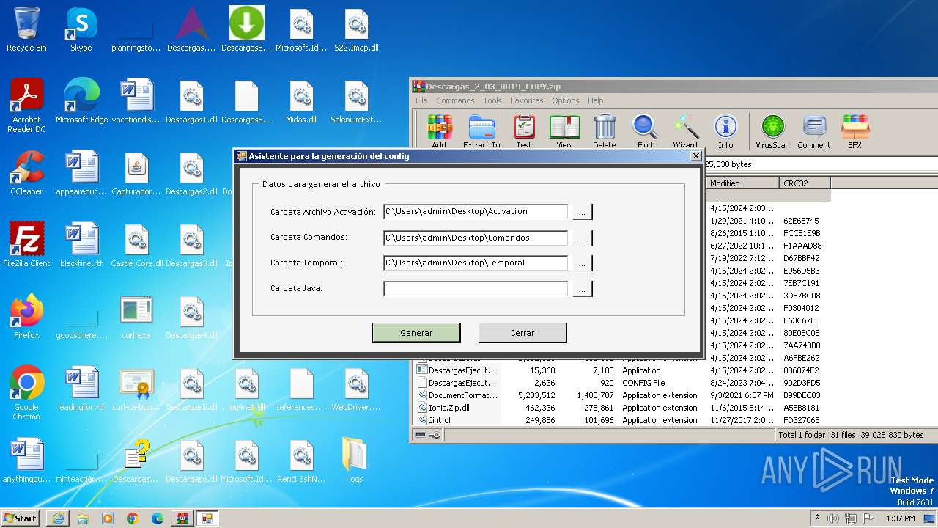Click the Carpeta Comandos path field
938x528 pixels.
click(x=476, y=238)
